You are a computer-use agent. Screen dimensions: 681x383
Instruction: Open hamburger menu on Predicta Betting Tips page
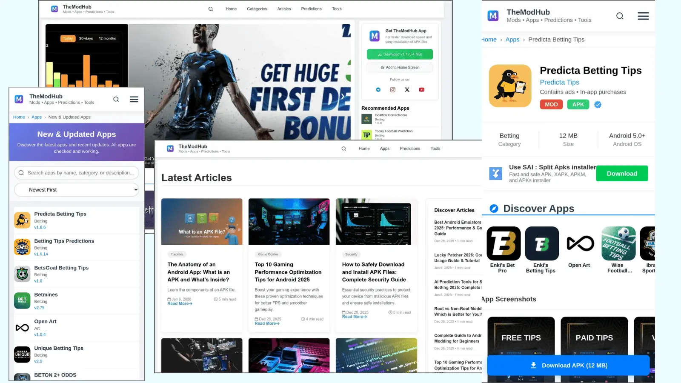tap(643, 16)
